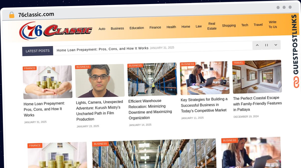Go to the Shopping section
This screenshot has height=168, width=301.
point(229,25)
